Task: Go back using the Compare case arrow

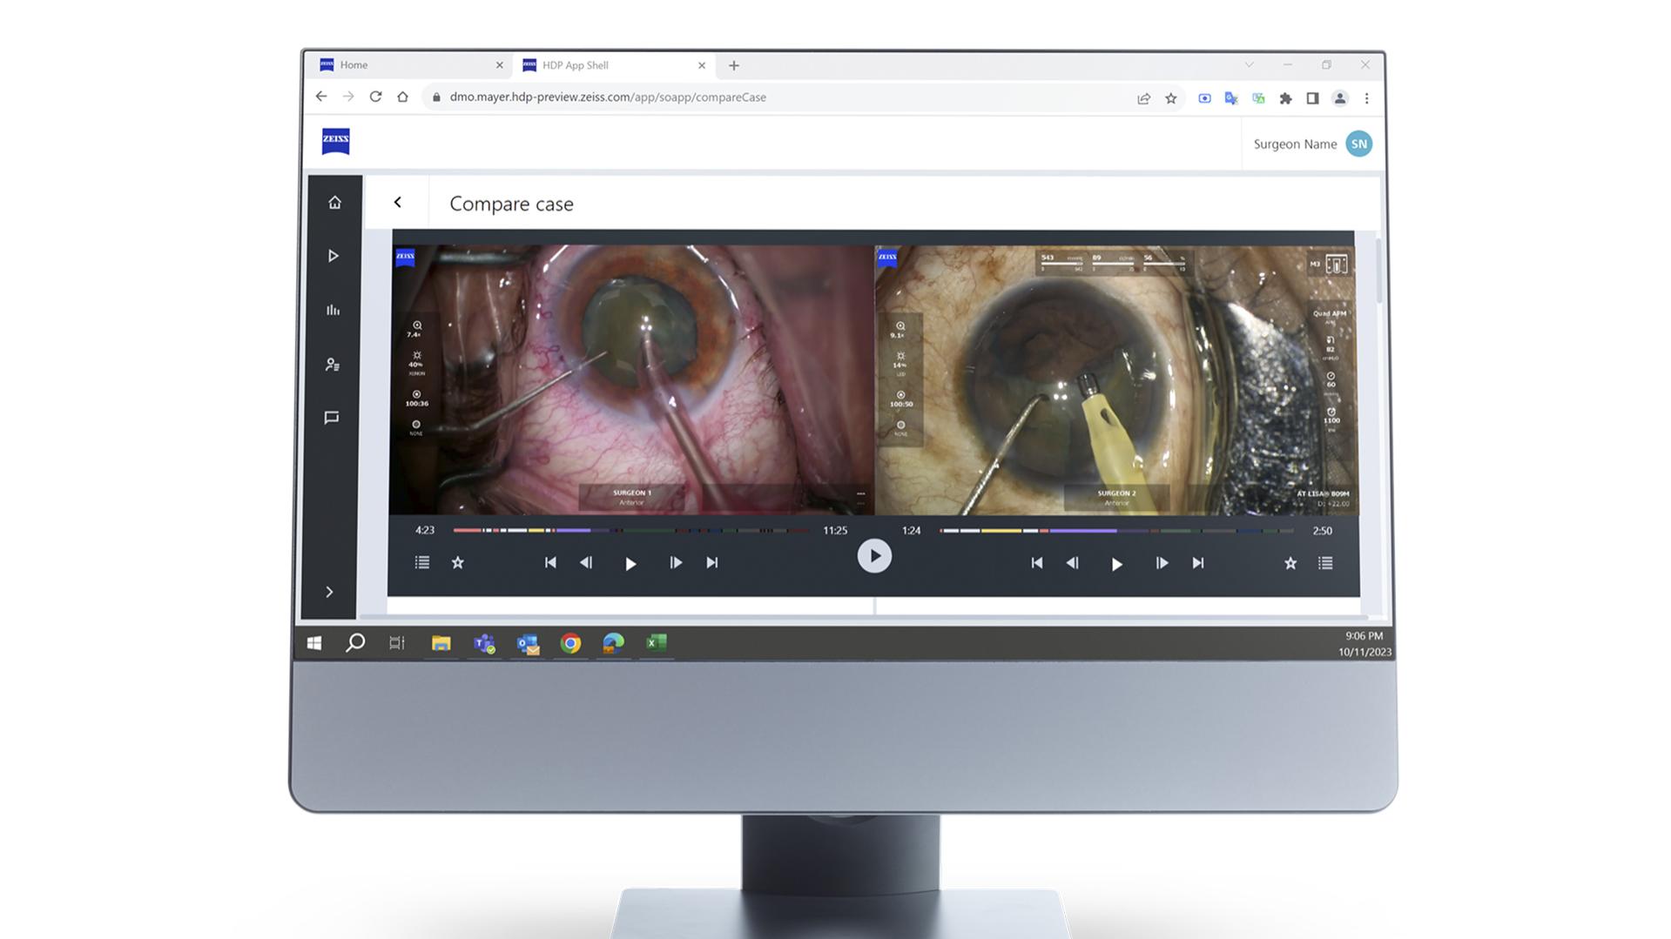Action: click(x=398, y=202)
